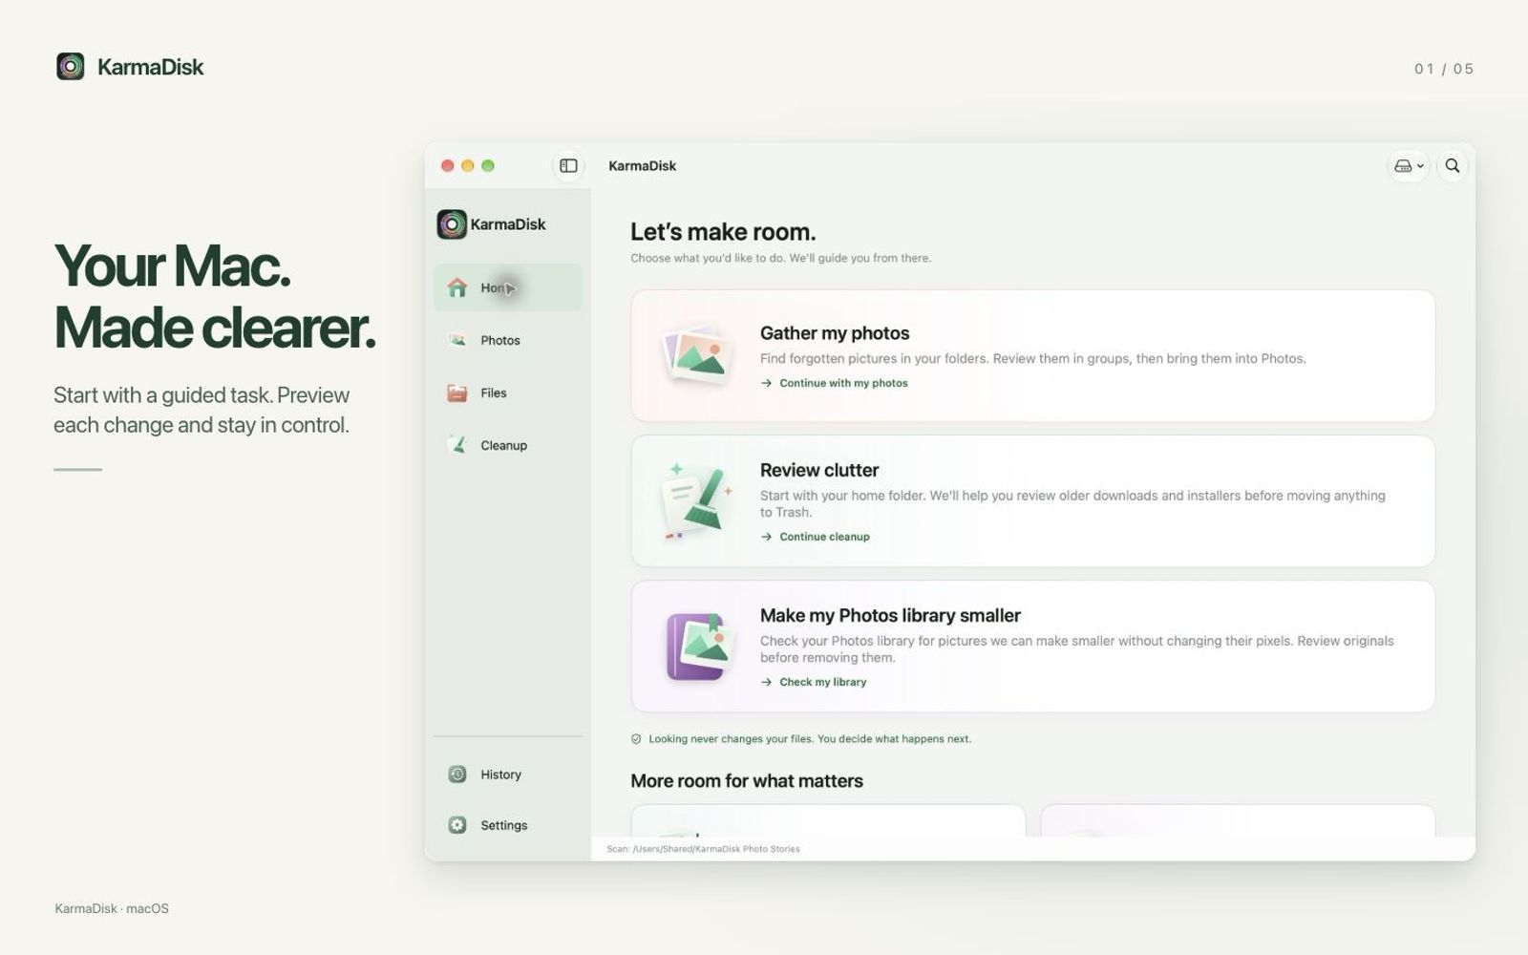This screenshot has width=1528, height=955.
Task: Click the Let's make room heading
Action: click(723, 232)
